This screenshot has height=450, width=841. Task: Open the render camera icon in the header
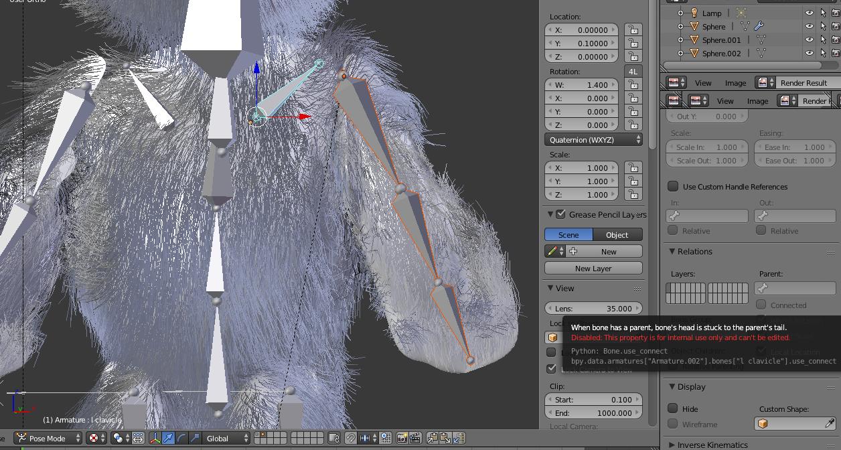point(401,439)
